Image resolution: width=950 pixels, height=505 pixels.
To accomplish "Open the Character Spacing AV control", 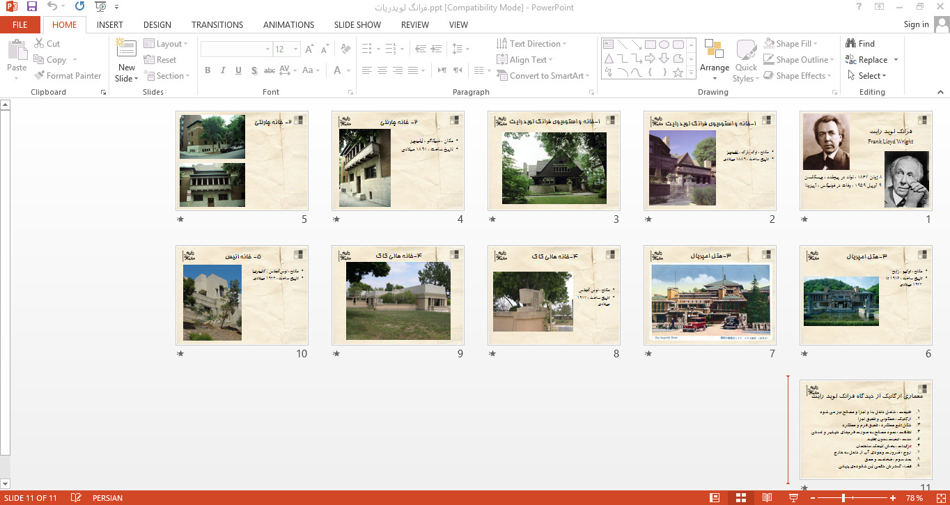I will [287, 70].
